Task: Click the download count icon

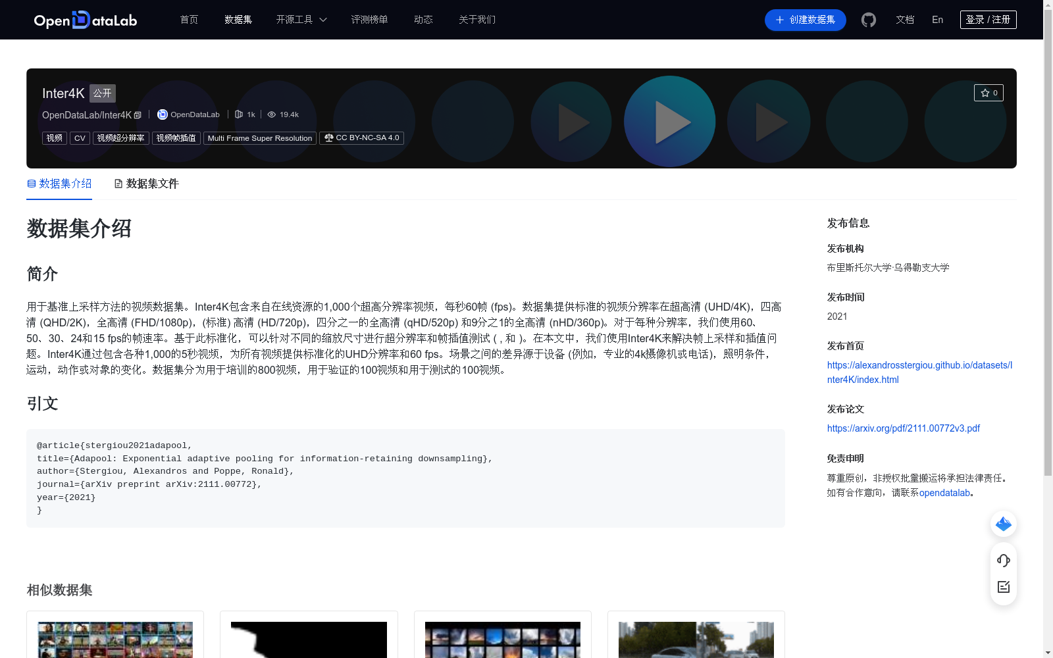Action: click(x=239, y=114)
